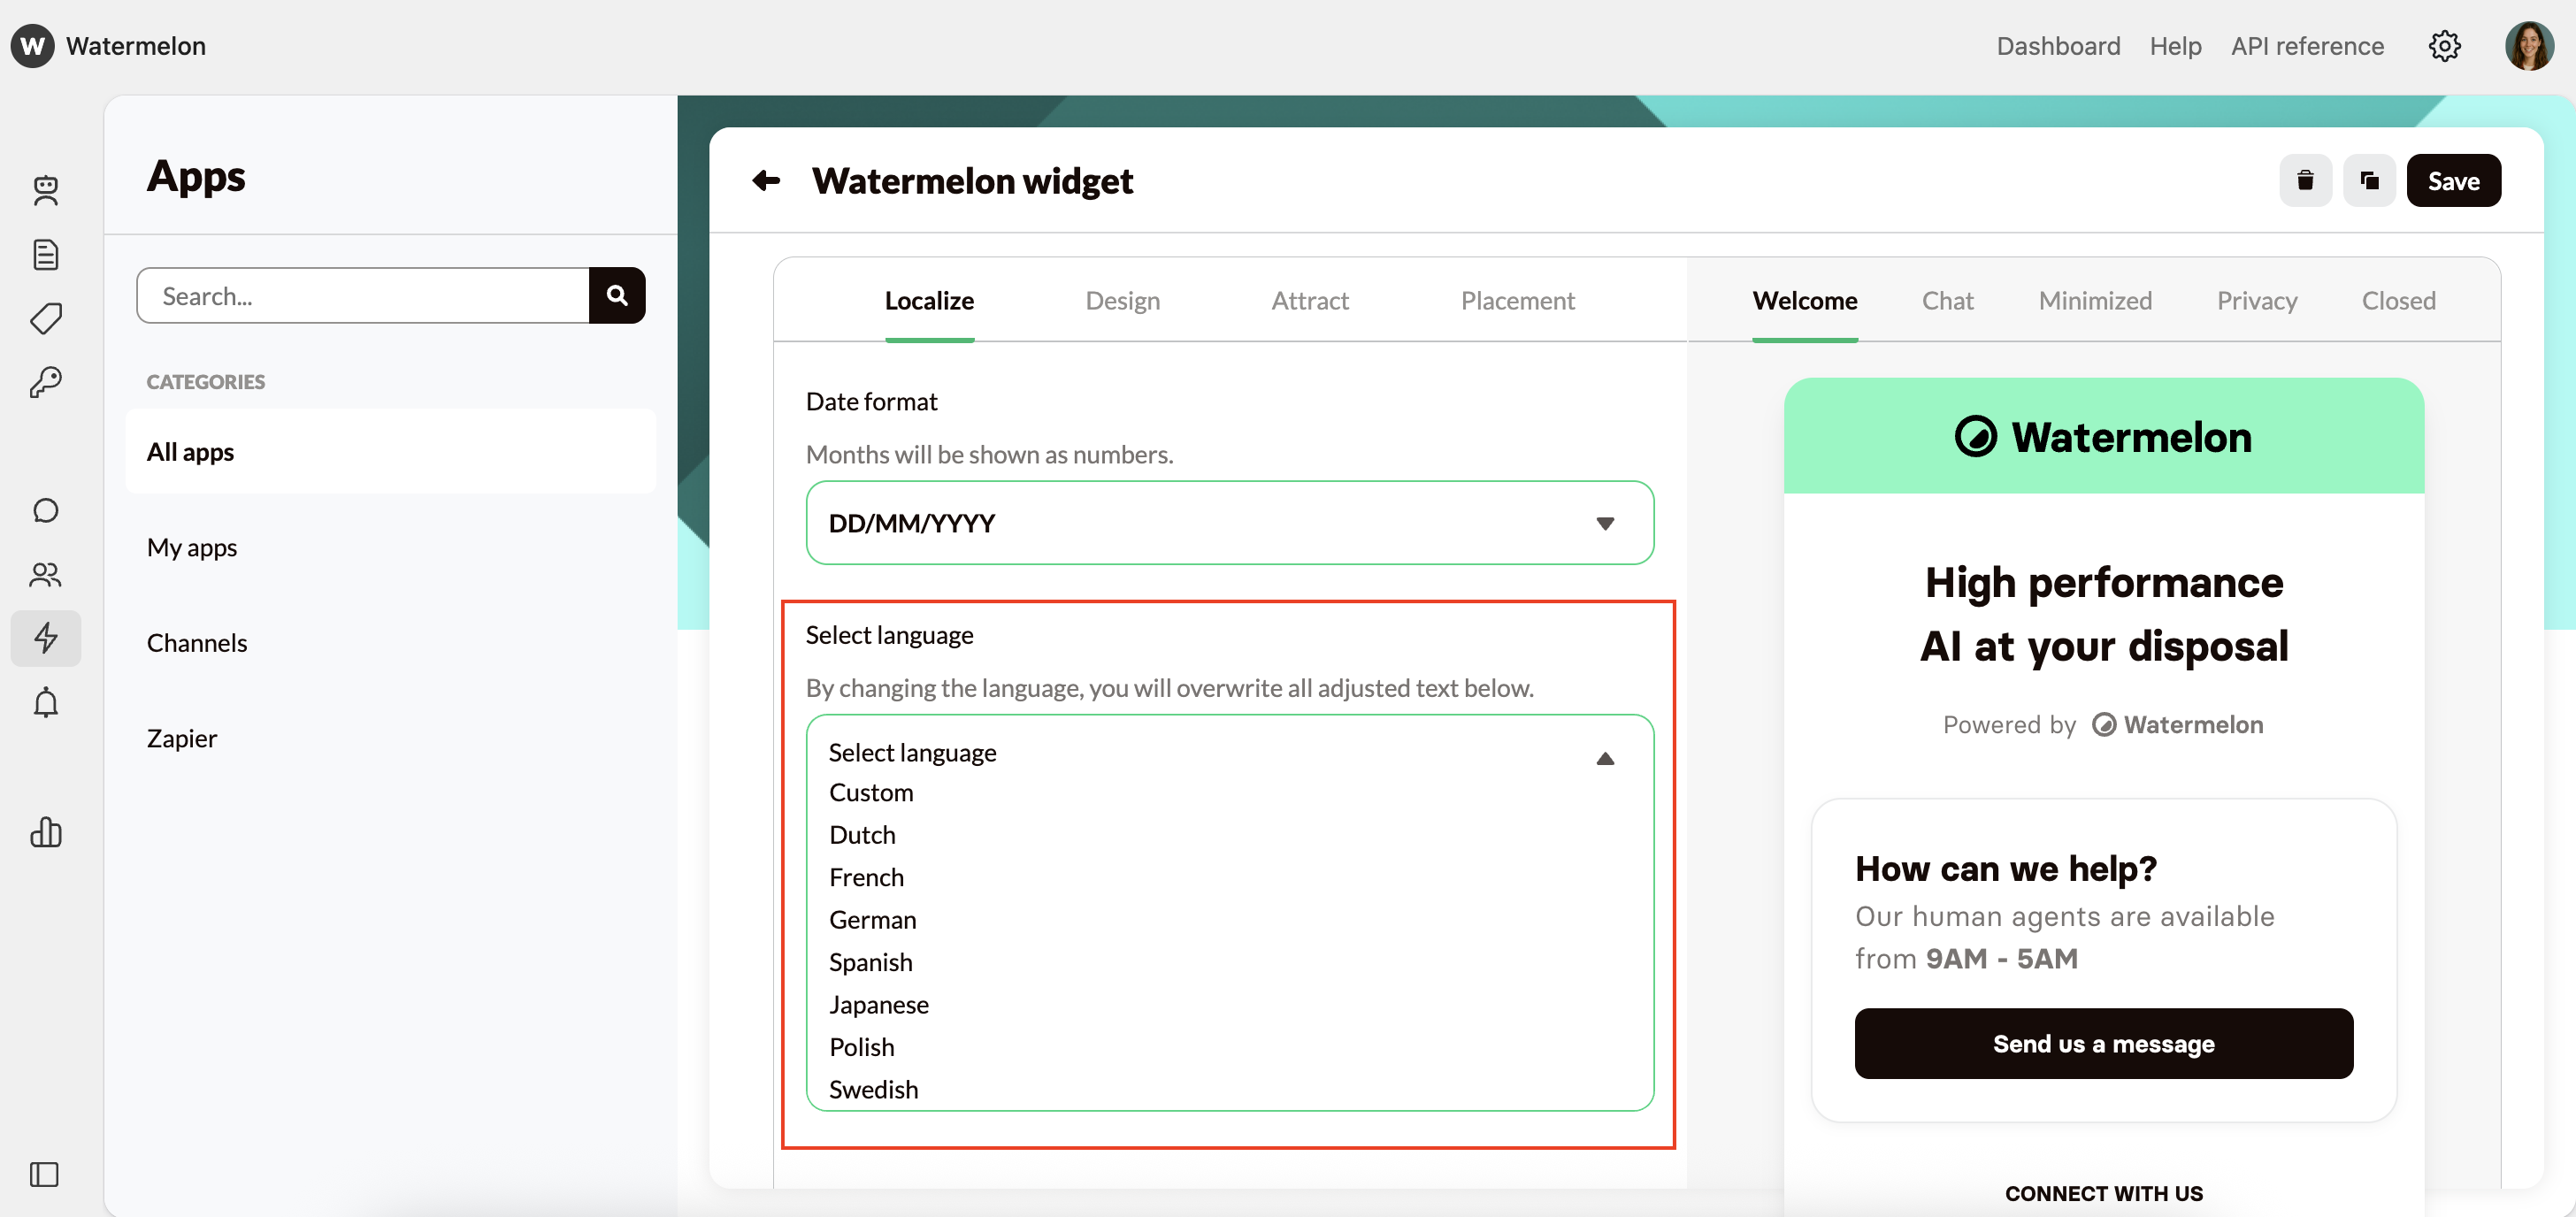Open the Chat preview tab
The image size is (2576, 1217).
[1947, 300]
